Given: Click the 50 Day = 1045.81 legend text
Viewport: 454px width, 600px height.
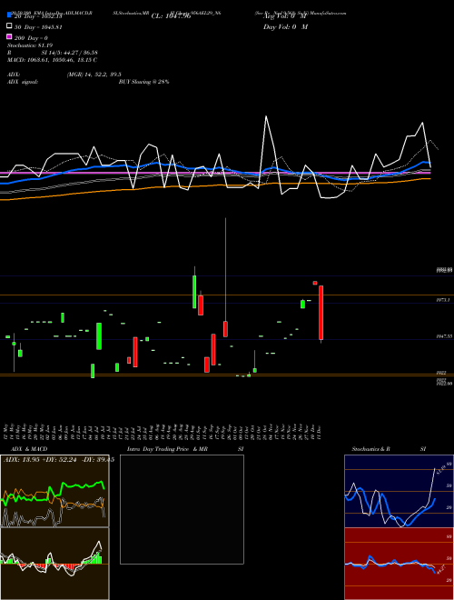Looking at the screenshot, I should coord(38,26).
